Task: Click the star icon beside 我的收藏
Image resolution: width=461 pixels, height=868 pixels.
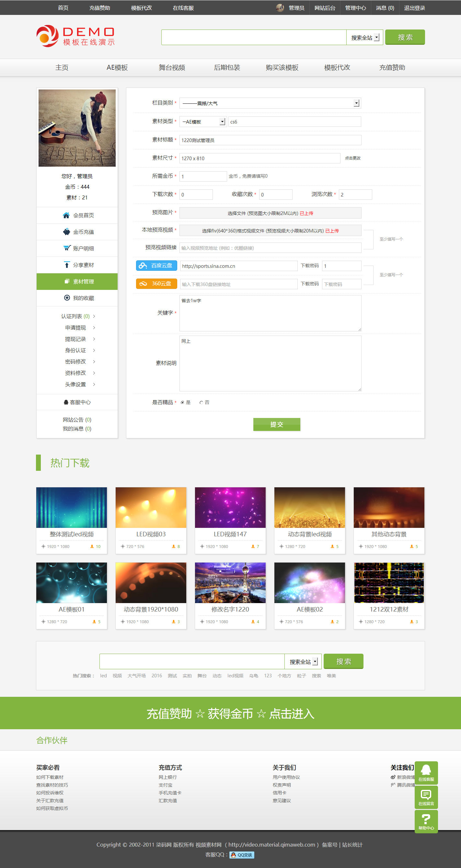Action: [x=67, y=298]
